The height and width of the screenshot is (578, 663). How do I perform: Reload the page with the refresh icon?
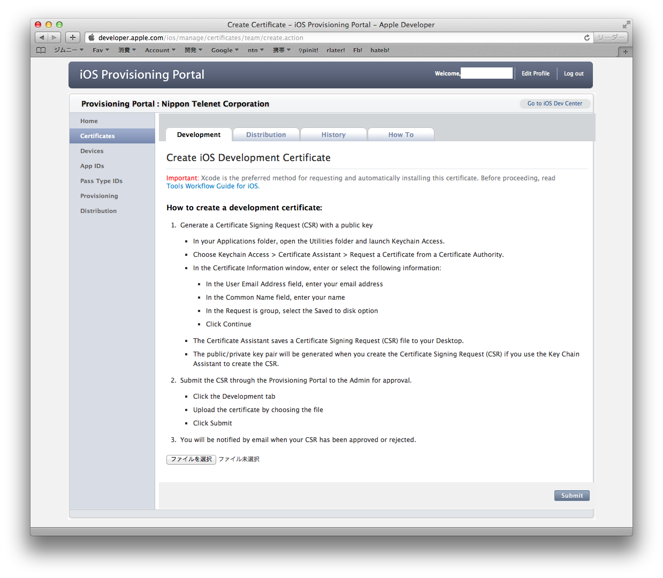(x=587, y=37)
